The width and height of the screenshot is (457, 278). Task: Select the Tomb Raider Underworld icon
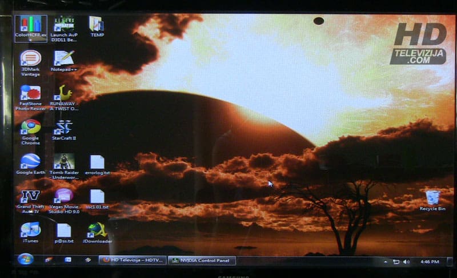click(x=63, y=161)
